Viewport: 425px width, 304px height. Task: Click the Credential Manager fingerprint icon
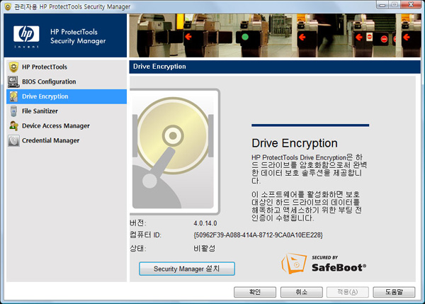[x=13, y=140]
